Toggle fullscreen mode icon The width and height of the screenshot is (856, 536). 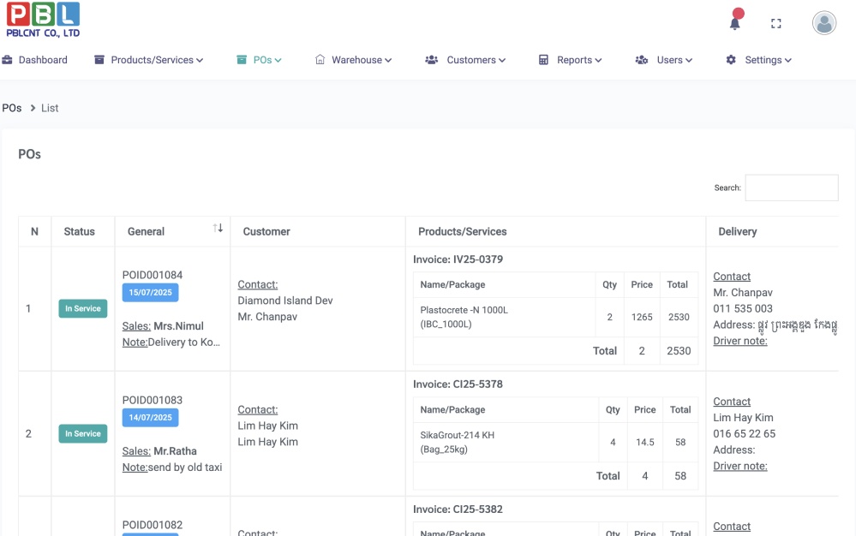[776, 24]
